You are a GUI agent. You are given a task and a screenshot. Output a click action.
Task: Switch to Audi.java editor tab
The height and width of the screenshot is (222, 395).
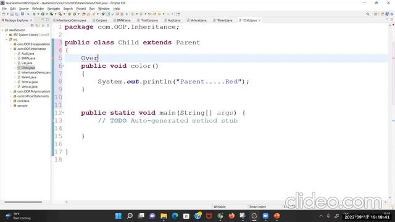[x=173, y=20]
